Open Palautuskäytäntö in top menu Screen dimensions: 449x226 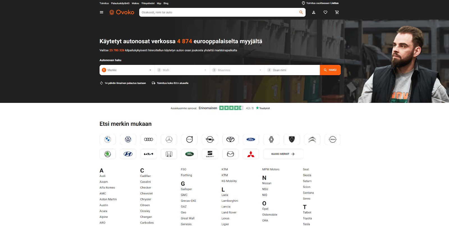point(120,3)
